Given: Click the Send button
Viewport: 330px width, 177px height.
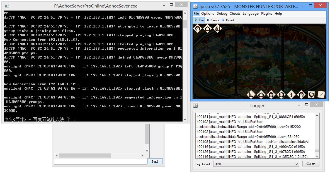Looking at the screenshot, I should [x=155, y=161].
